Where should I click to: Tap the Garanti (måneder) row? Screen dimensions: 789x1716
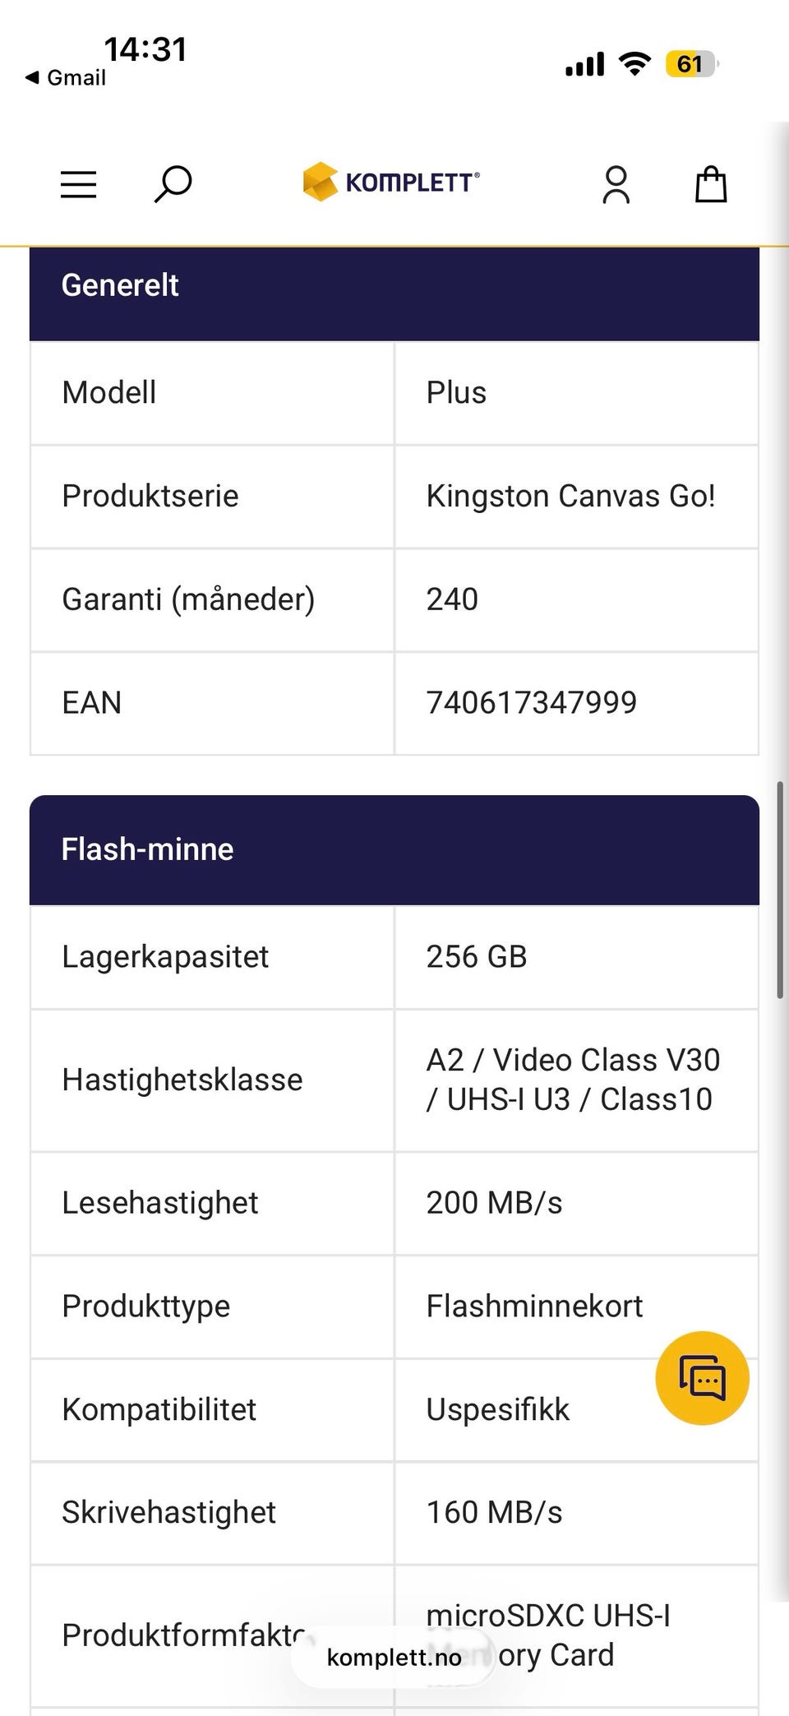(x=394, y=600)
